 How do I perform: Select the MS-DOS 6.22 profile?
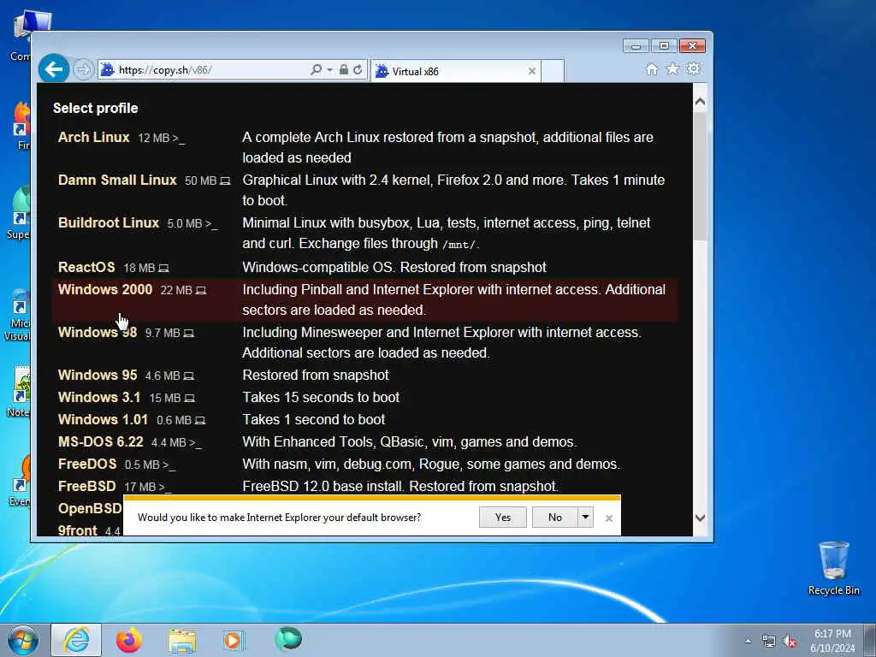coord(101,442)
